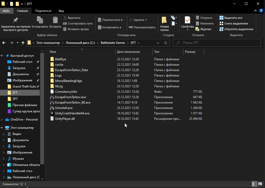Open Grand Theft Auto pinned folder
This screenshot has width=265, height=188.
[x=24, y=87]
